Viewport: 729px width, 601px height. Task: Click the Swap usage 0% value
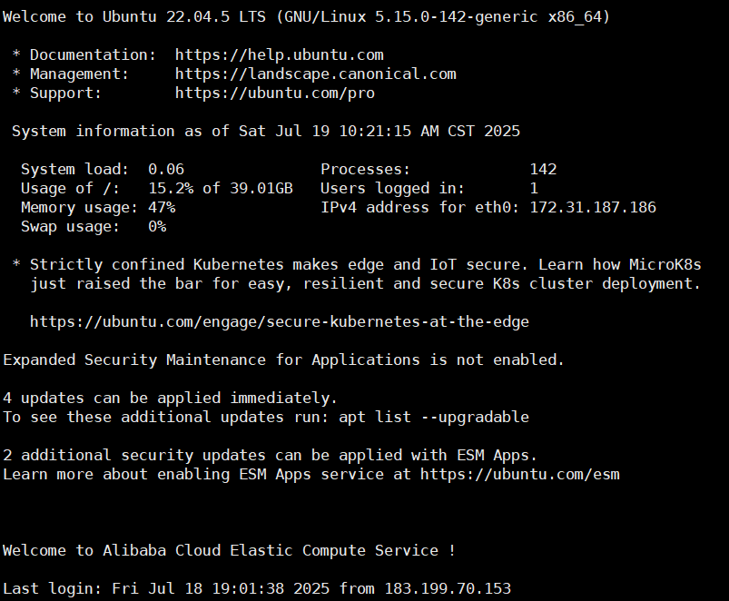pyautogui.click(x=156, y=226)
